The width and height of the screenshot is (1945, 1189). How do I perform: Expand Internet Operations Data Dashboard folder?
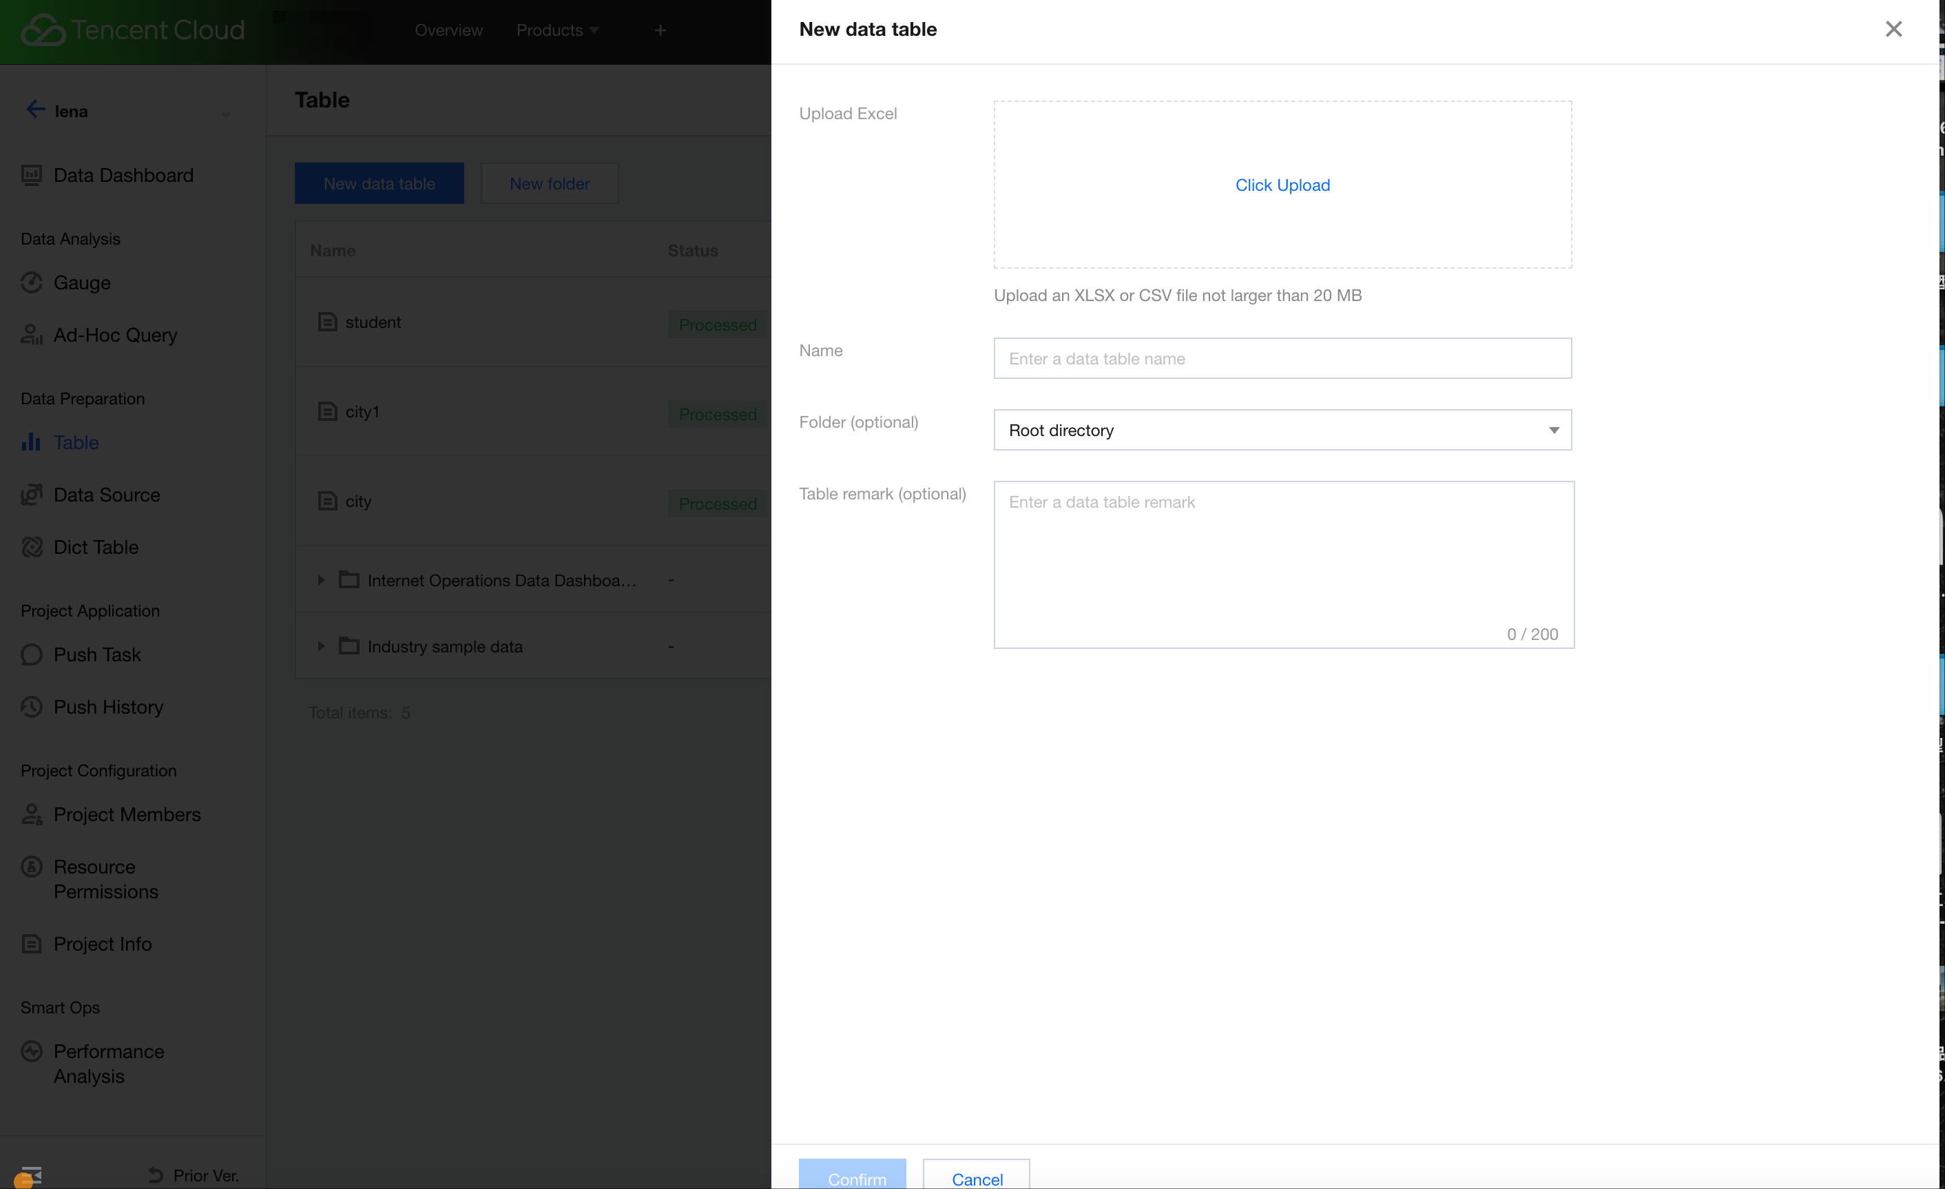coord(320,580)
